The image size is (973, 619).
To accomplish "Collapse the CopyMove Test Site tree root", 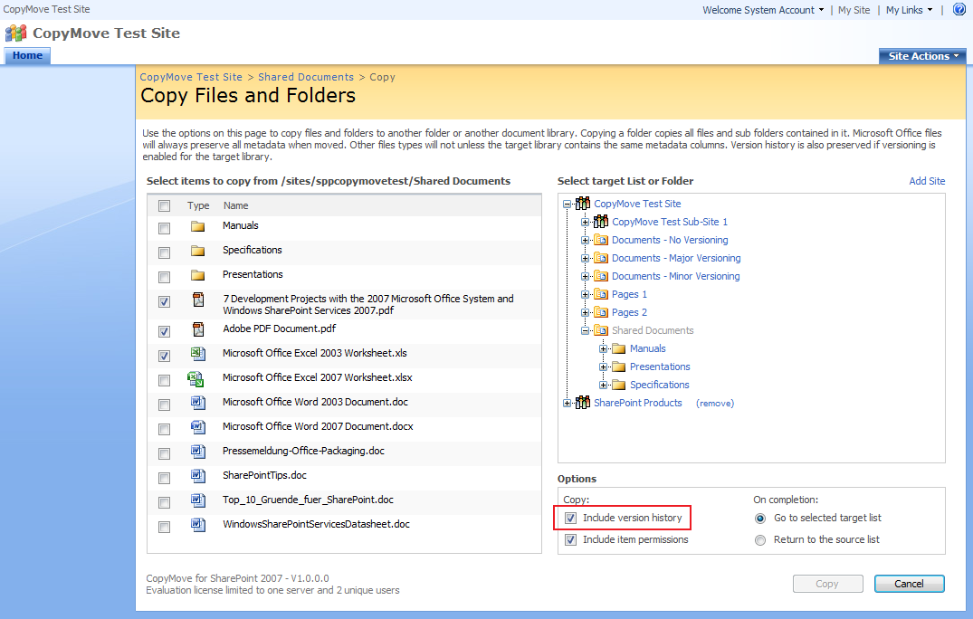I will (x=567, y=204).
